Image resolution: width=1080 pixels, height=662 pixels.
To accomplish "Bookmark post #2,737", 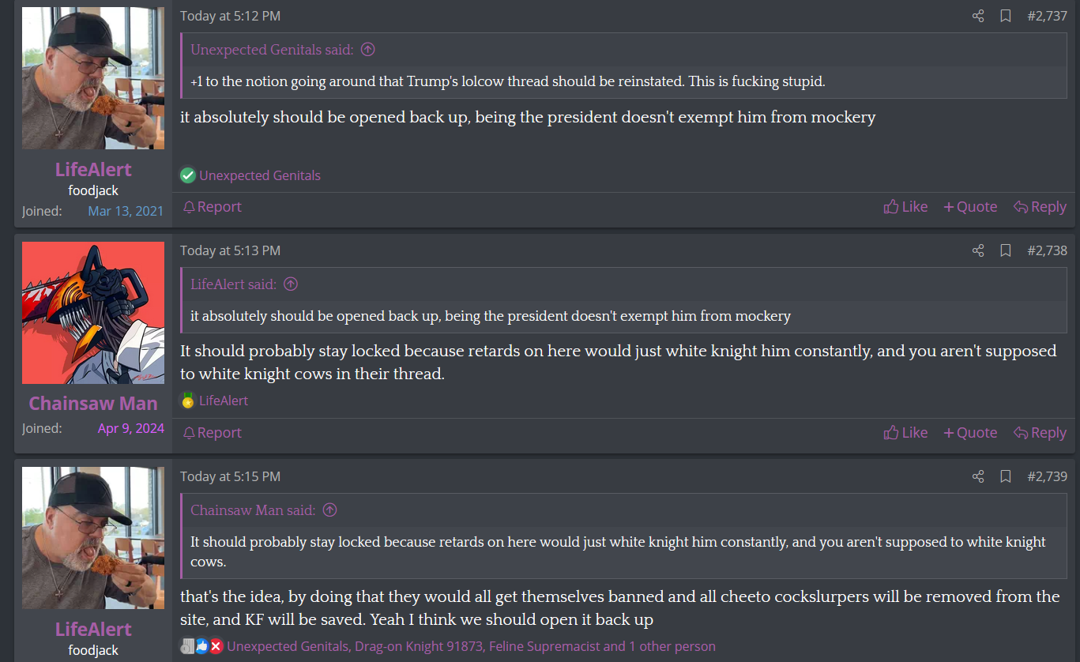I will 1006,16.
